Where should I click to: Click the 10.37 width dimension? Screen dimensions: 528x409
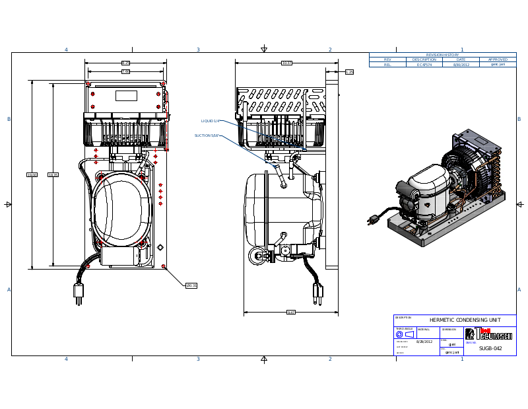click(x=286, y=63)
